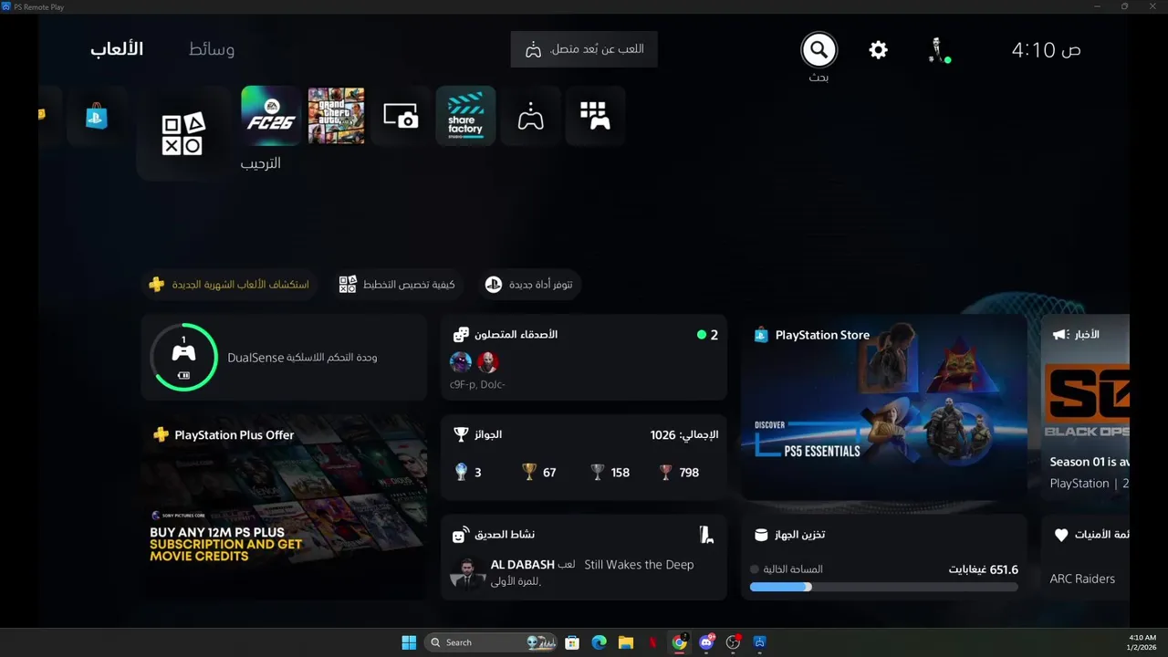
Task: Open File Explorer from the taskbar
Action: point(626,642)
